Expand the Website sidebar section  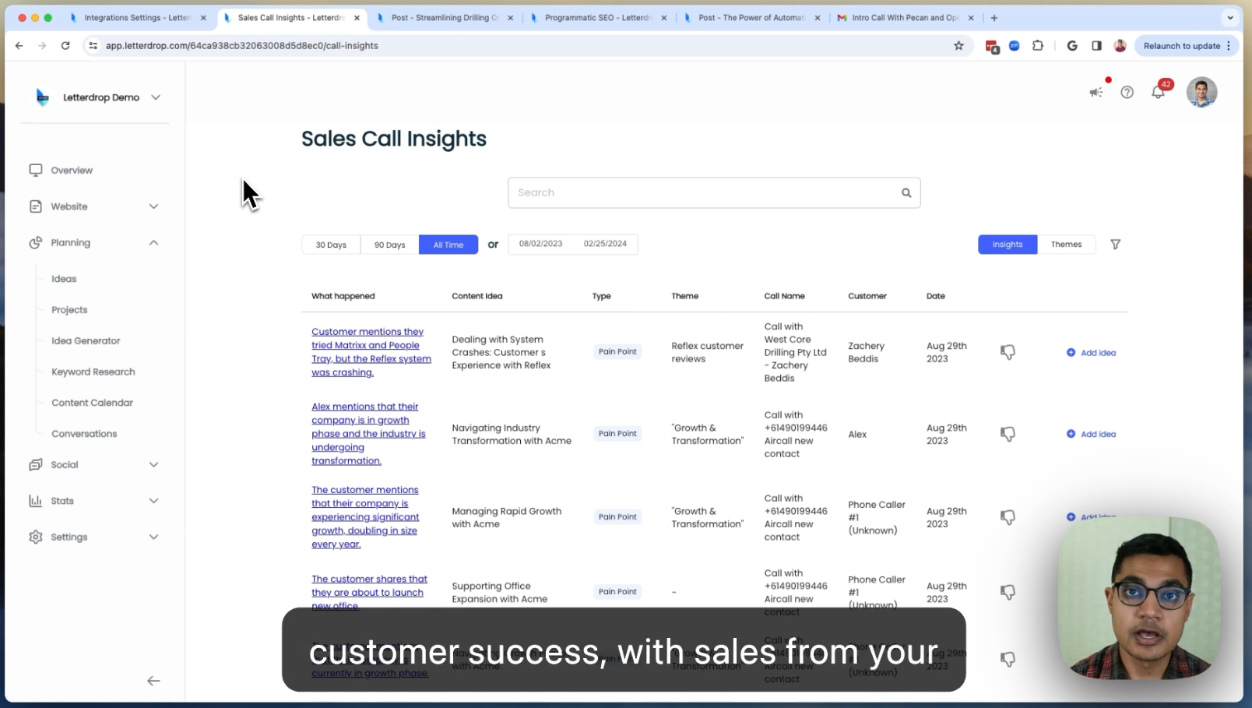click(153, 206)
